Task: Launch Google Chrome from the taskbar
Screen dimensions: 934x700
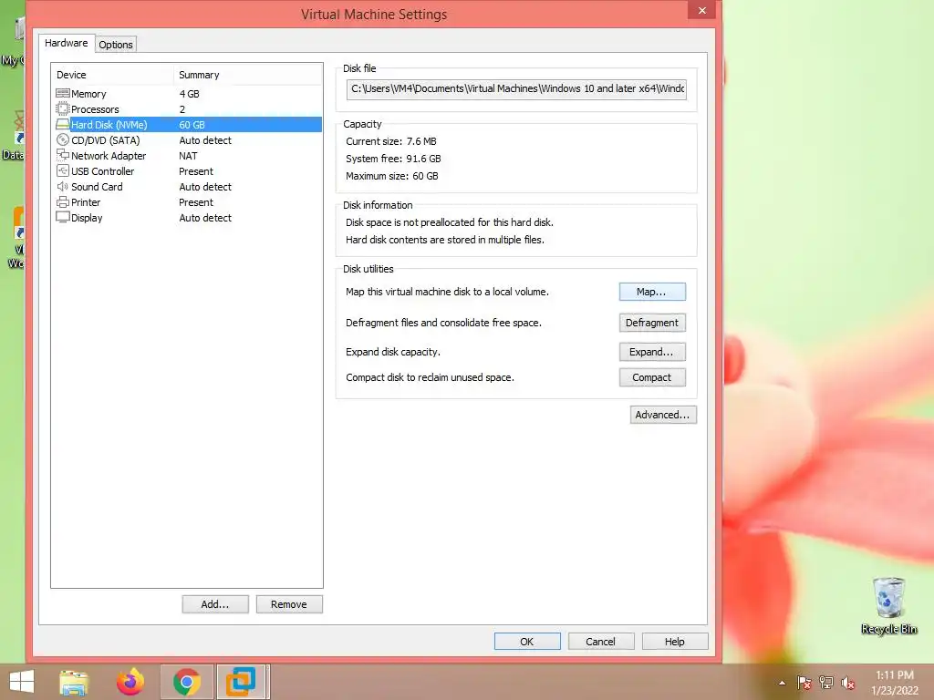Action: click(x=186, y=682)
